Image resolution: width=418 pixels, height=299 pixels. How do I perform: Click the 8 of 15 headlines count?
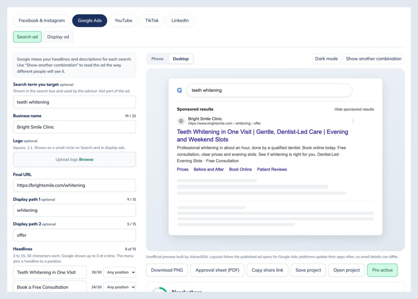(x=130, y=249)
